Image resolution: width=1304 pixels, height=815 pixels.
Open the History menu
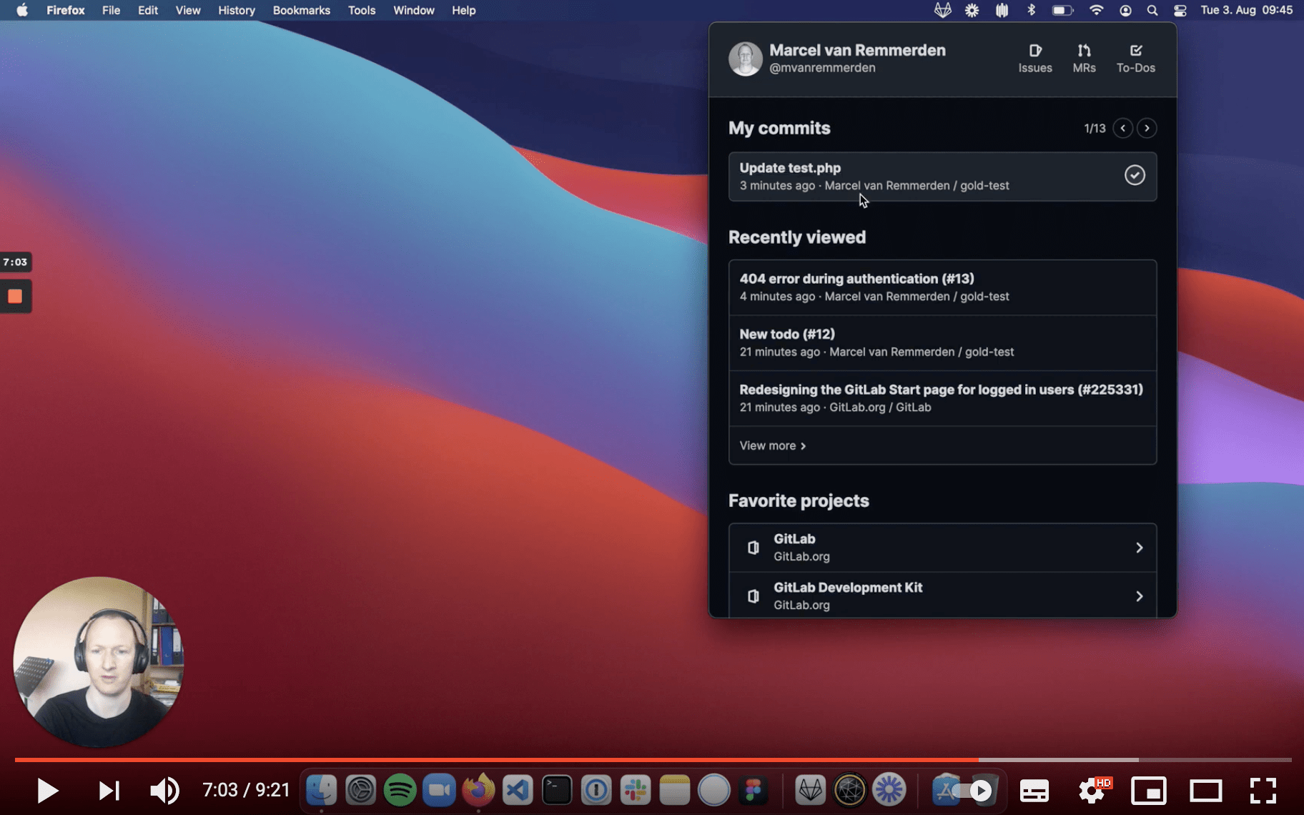pyautogui.click(x=236, y=10)
